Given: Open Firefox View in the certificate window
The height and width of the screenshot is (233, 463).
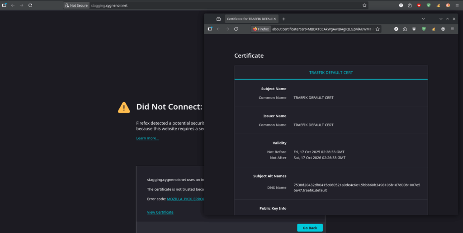Looking at the screenshot, I should click(x=218, y=19).
